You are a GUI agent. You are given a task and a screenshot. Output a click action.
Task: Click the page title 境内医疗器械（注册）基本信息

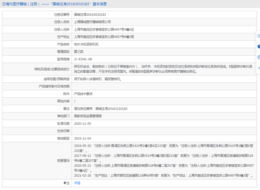(56, 4)
